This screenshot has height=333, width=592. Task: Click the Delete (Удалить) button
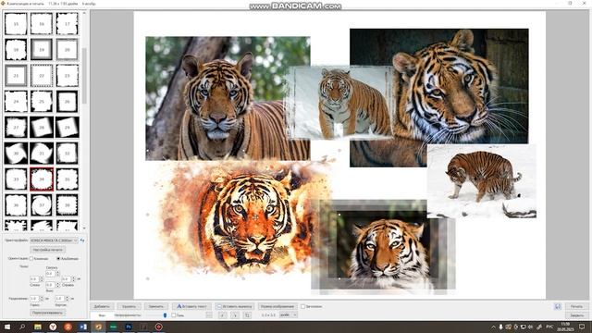[x=129, y=306]
